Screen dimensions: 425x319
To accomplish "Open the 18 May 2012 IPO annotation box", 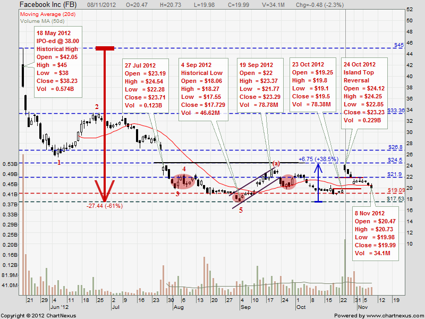I will click(58, 62).
